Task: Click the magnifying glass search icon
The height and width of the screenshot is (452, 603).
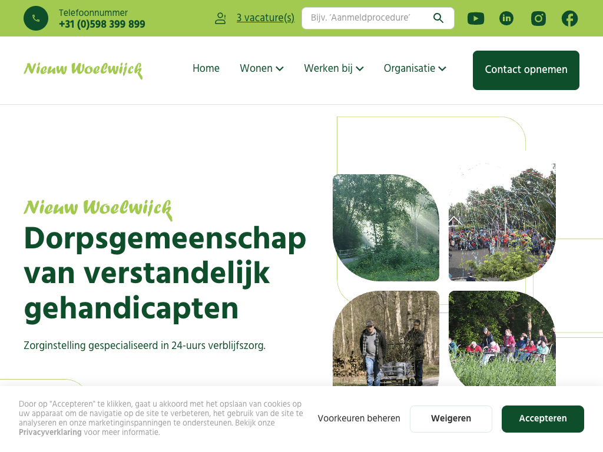Action: [438, 18]
